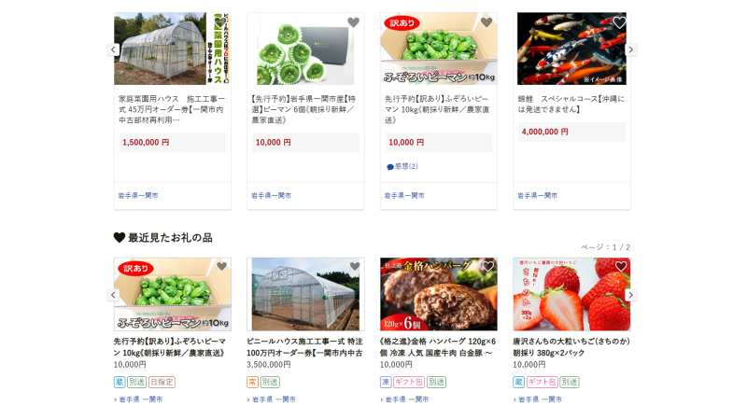Screen dimensions: 747x420
Task: Toggle favorite heart on koi fish item
Action: tap(619, 22)
